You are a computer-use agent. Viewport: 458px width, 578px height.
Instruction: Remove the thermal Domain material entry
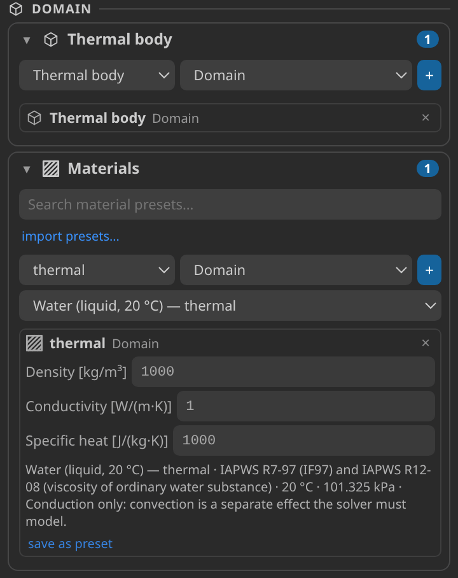point(426,343)
